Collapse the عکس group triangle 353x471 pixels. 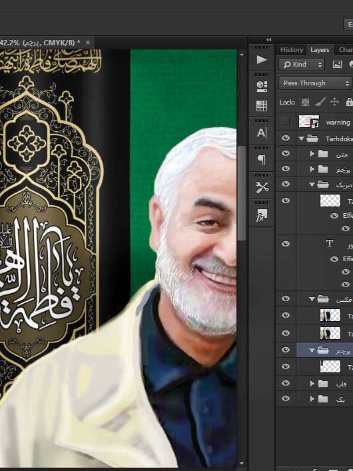312,299
